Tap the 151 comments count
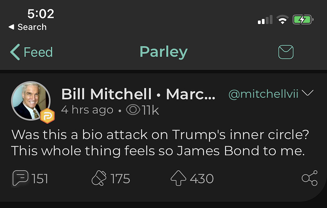 tap(40, 179)
